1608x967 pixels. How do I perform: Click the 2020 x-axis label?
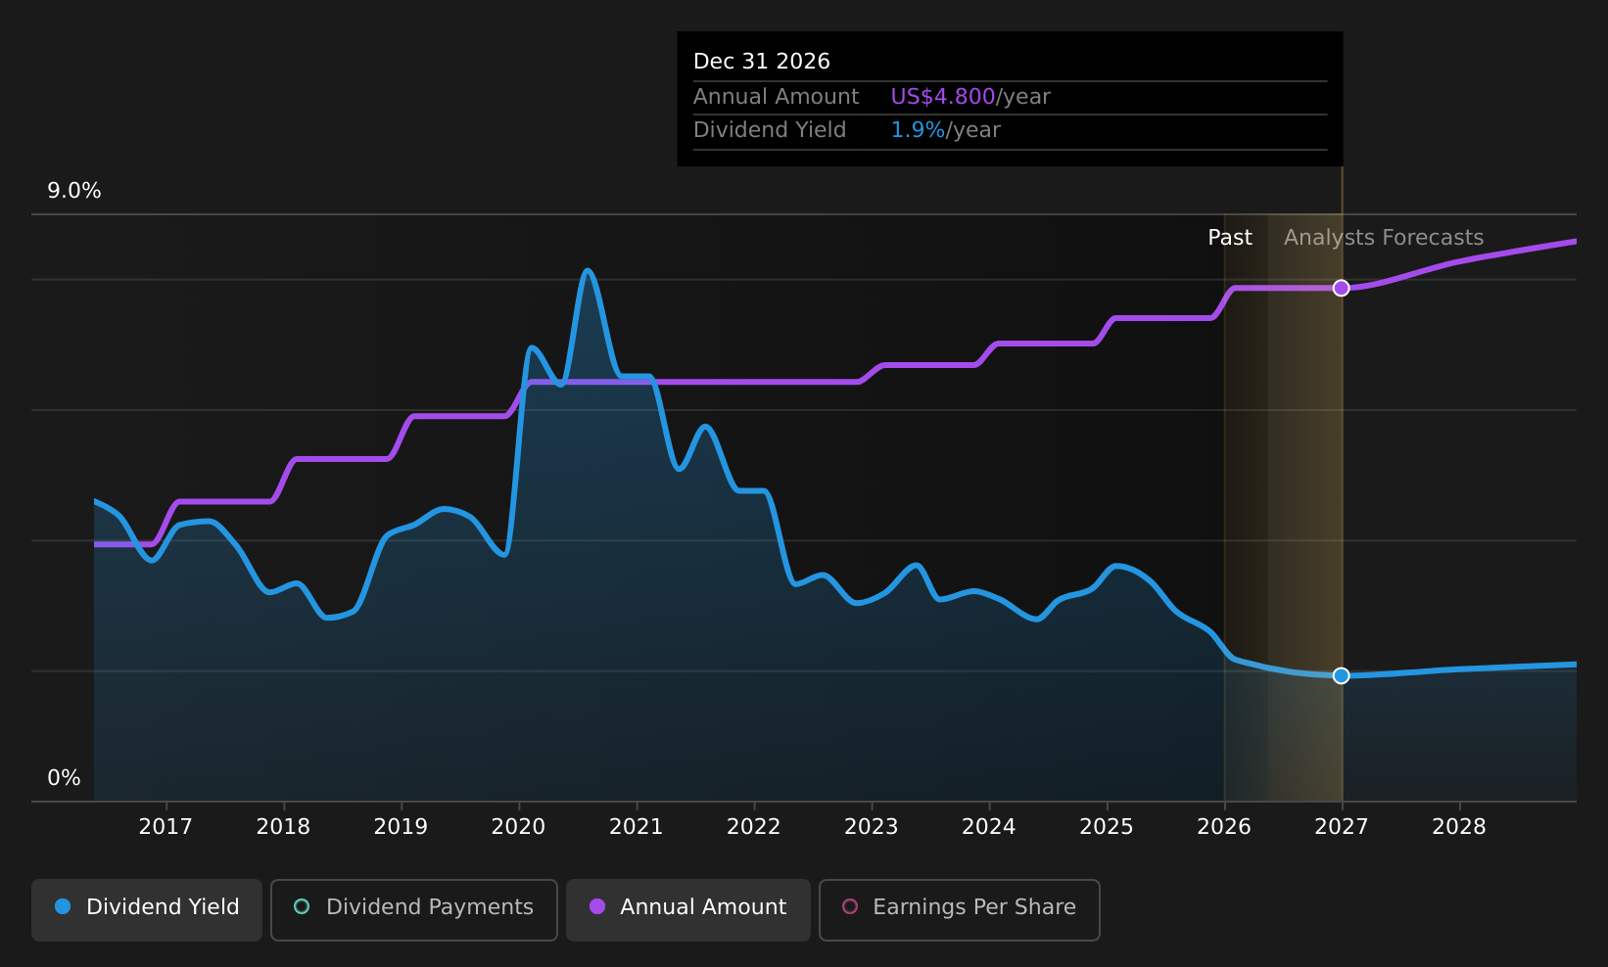click(518, 827)
